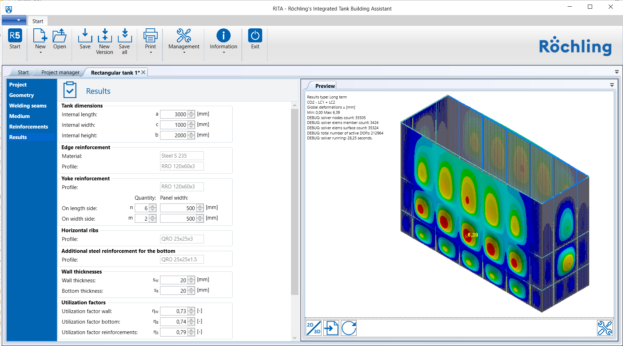Toggle 2D/3D preview view
This screenshot has width=623, height=346.
(313, 328)
